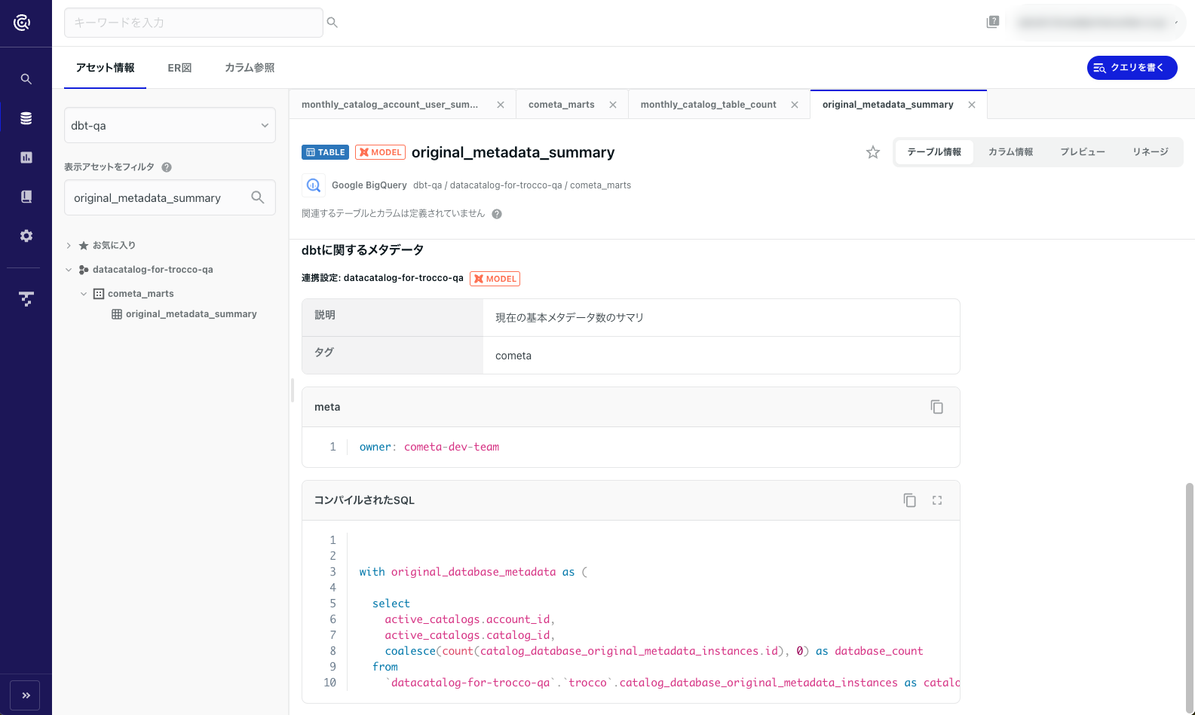Viewport: 1195px width, 715px height.
Task: Click the クエリを書く button
Action: [x=1132, y=68]
